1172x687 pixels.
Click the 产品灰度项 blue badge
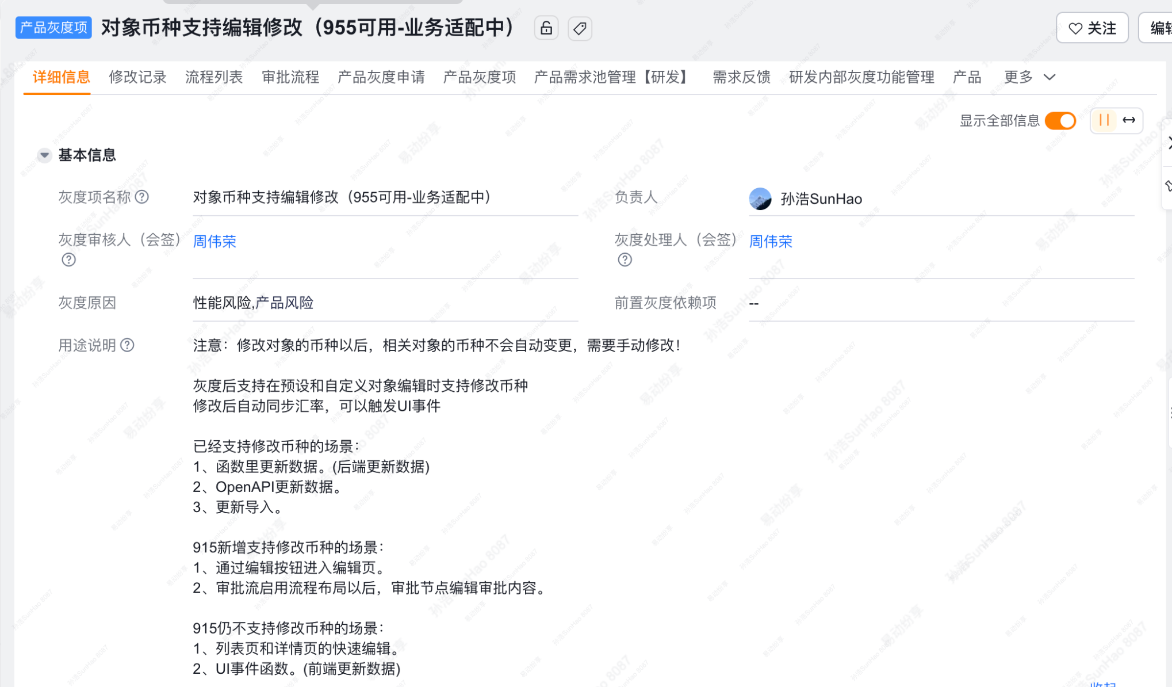click(53, 28)
